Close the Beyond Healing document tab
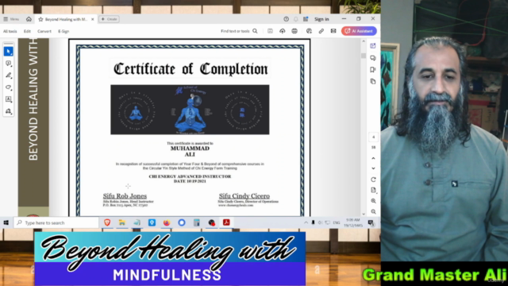This screenshot has width=508, height=286. (x=93, y=19)
